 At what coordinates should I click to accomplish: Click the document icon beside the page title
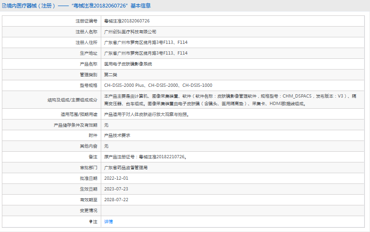tap(4, 6)
